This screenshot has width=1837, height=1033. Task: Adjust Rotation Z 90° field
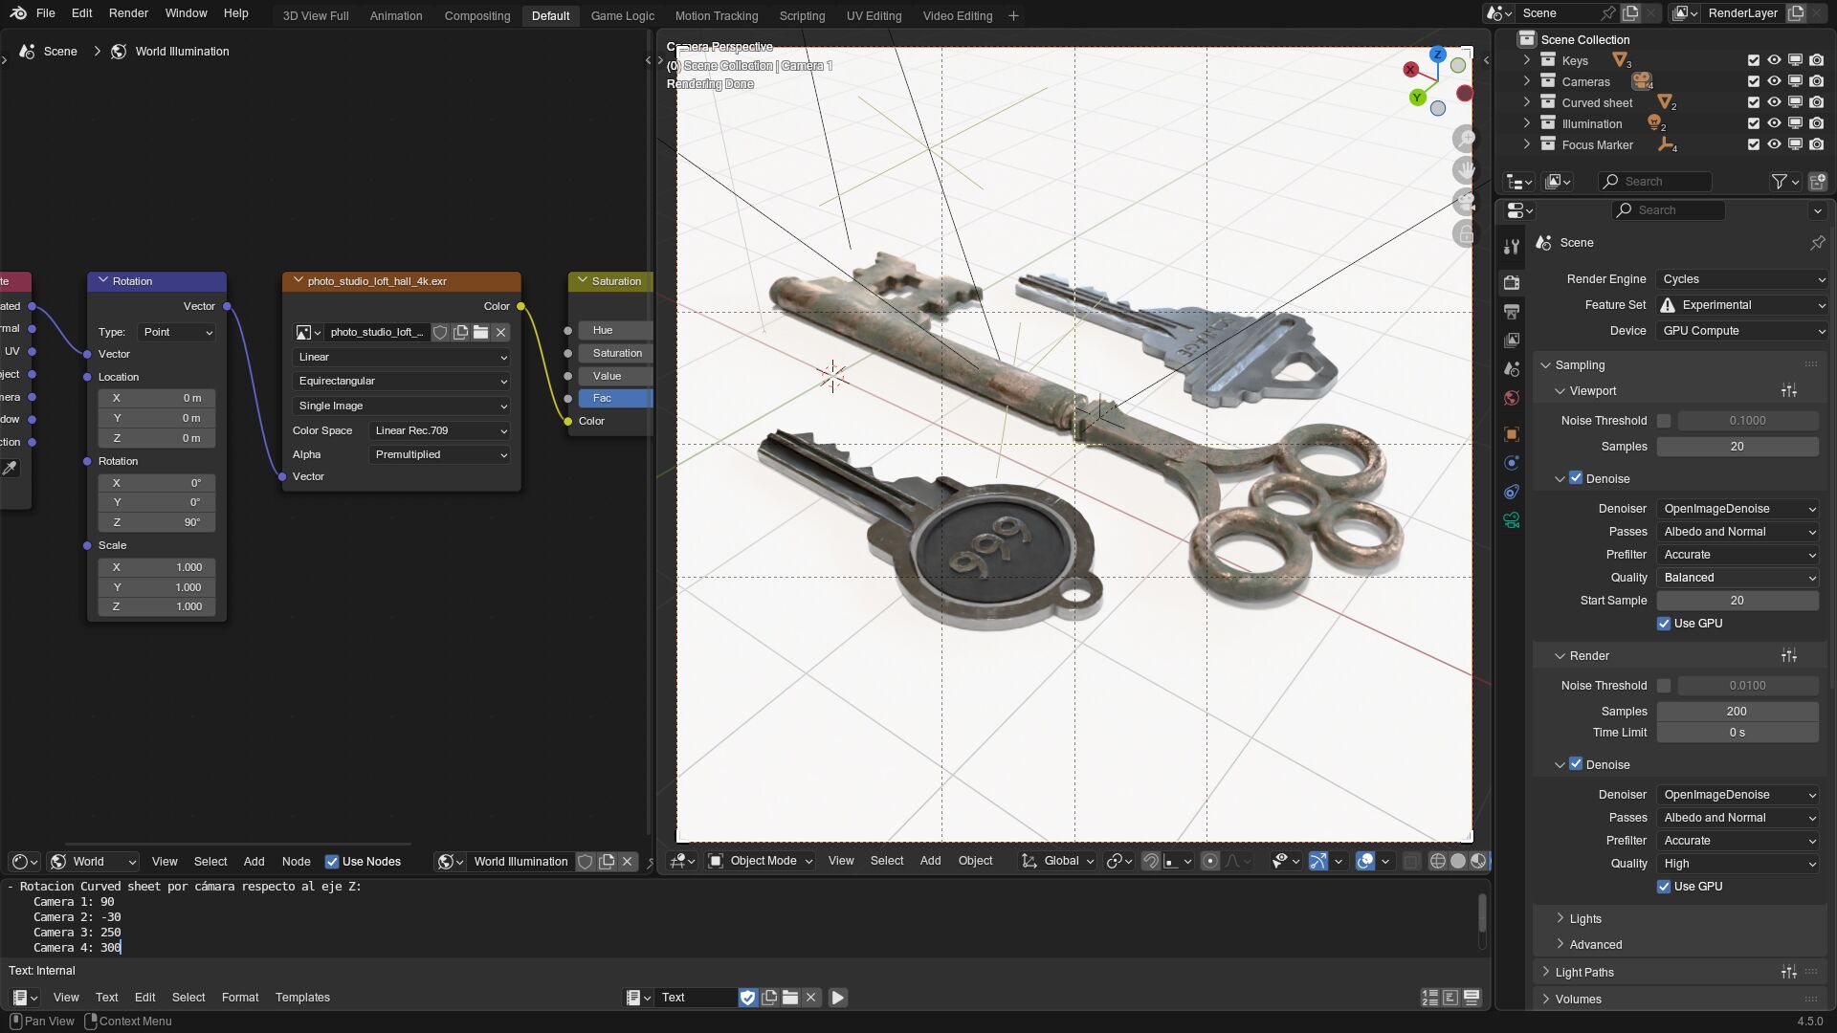coord(156,522)
